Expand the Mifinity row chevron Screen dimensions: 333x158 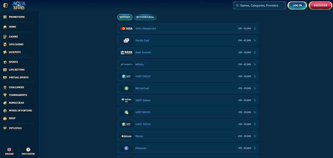pyautogui.click(x=255, y=64)
